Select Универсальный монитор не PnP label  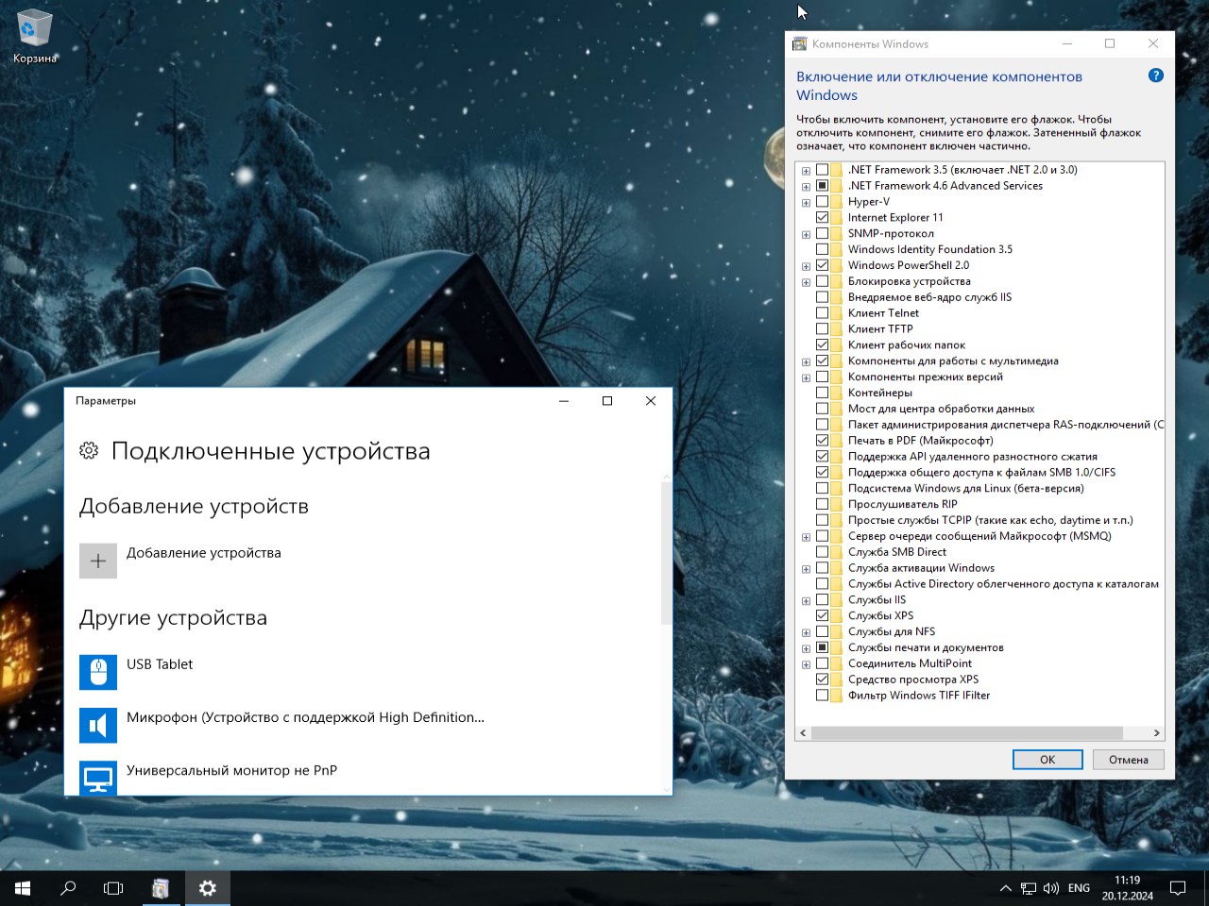pyautogui.click(x=231, y=770)
